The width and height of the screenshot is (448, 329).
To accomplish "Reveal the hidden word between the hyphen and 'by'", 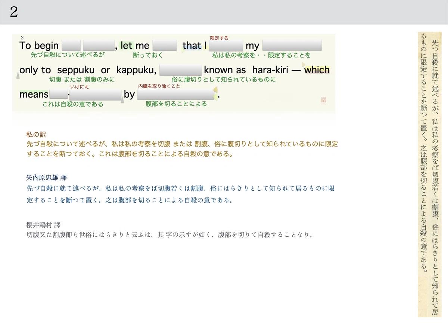I will [x=96, y=95].
